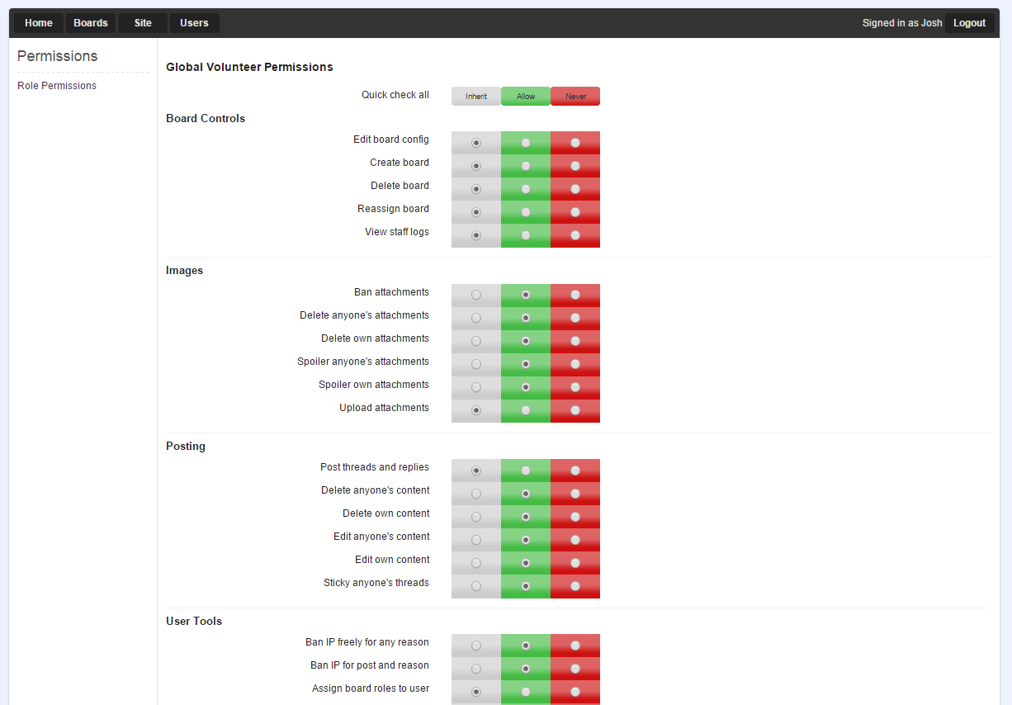Set Delete board to Never
This screenshot has width=1012, height=705.
pos(575,189)
